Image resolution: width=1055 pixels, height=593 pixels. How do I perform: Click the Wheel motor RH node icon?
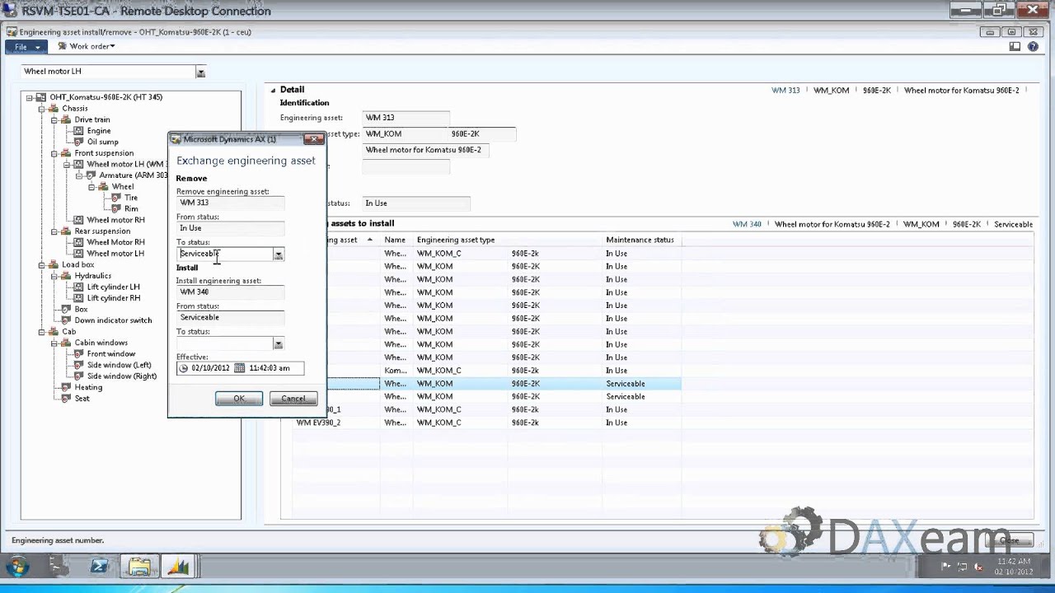(x=79, y=220)
